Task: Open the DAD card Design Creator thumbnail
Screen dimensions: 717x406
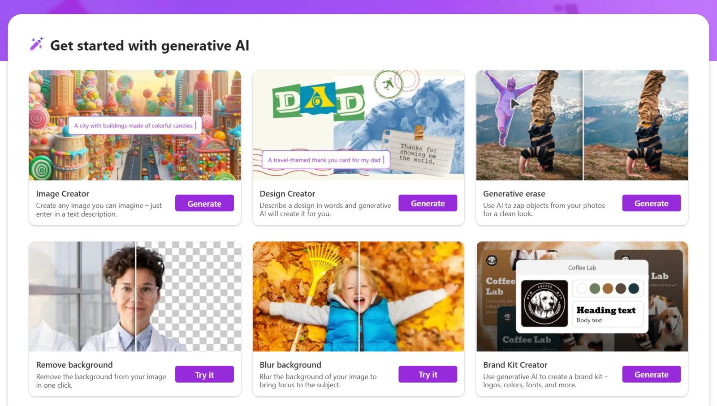Action: pyautogui.click(x=358, y=125)
